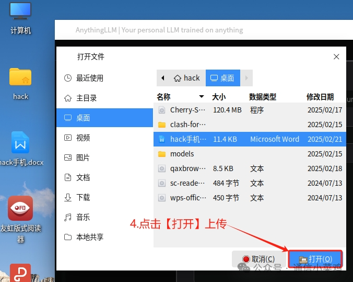Open the 计算机 desktop icon

(20, 19)
